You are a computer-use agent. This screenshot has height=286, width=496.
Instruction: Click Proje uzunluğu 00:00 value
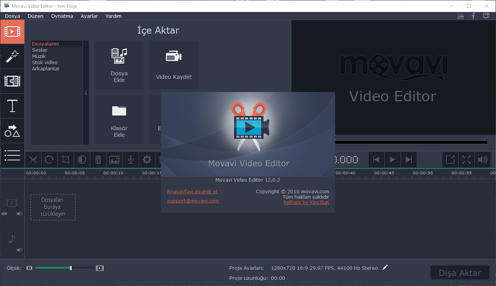(278, 278)
